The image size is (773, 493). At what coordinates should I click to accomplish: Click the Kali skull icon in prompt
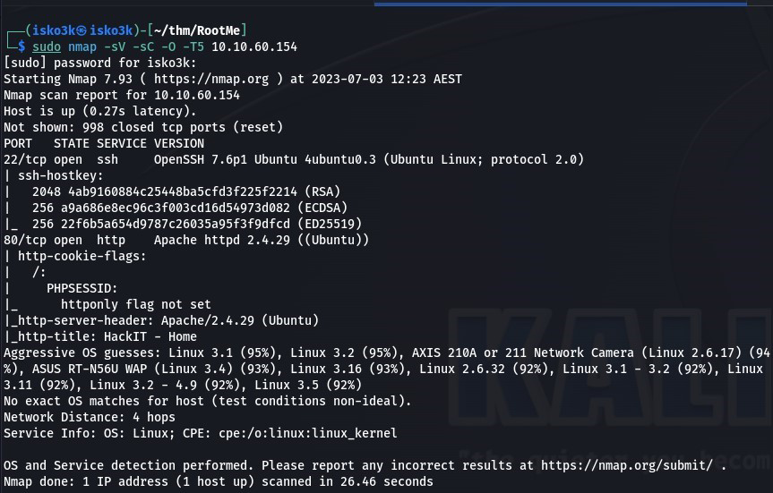coord(81,31)
